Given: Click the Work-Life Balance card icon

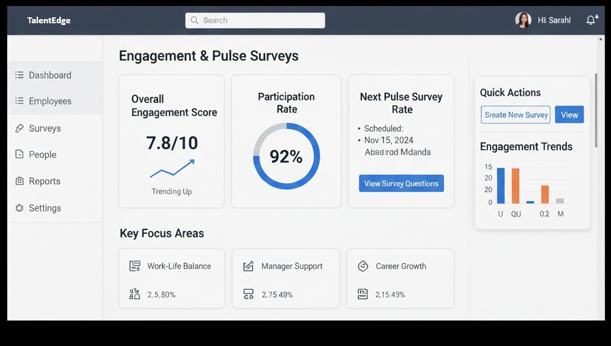Looking at the screenshot, I should tap(135, 266).
